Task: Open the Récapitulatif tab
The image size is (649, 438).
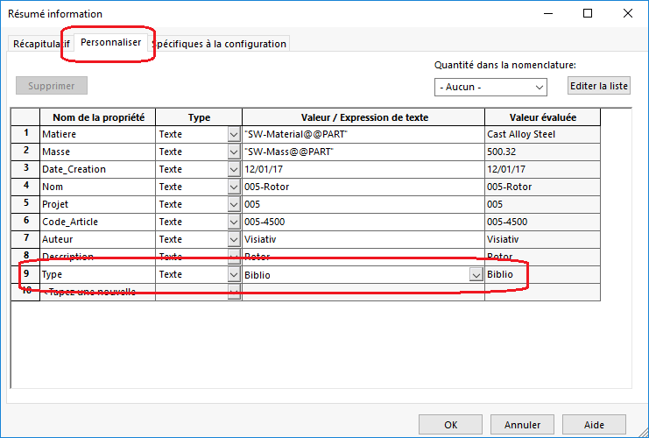Action: [39, 44]
